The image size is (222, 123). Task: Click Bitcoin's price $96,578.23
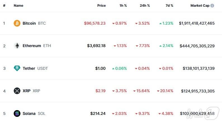(95, 23)
